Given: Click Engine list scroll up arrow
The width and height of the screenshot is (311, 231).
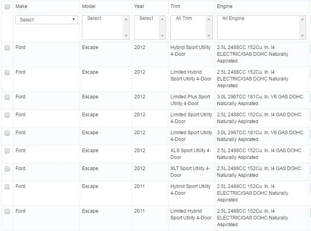Looking at the screenshot, I should coord(302,19).
